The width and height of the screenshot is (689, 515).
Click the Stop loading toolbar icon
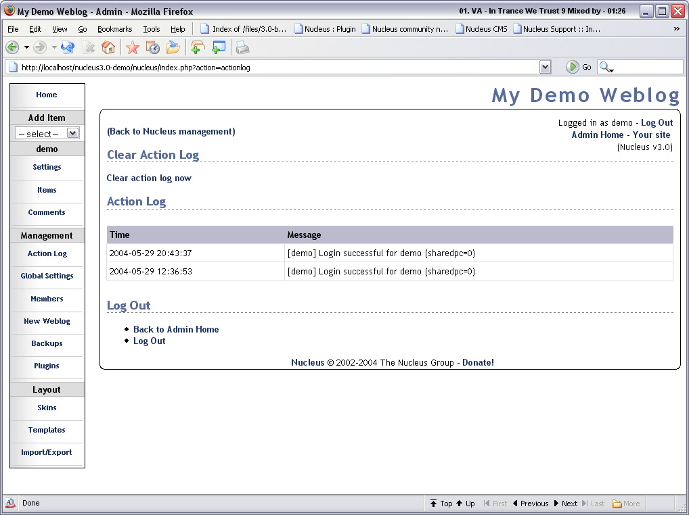pyautogui.click(x=89, y=47)
